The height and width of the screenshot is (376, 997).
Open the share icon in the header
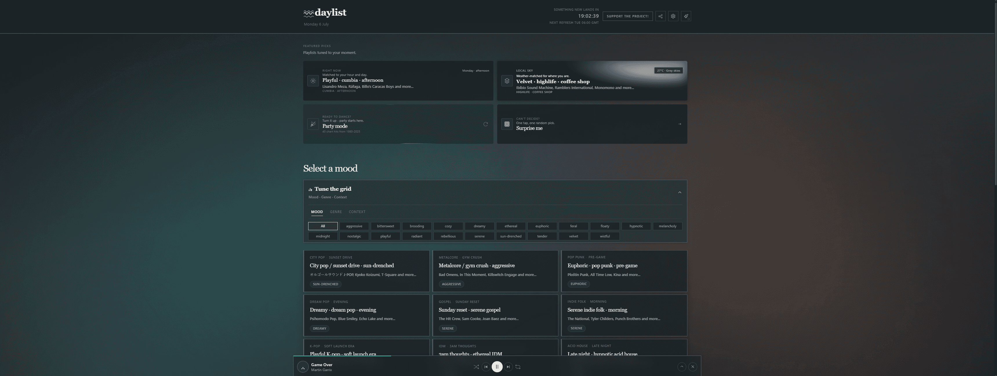point(660,16)
